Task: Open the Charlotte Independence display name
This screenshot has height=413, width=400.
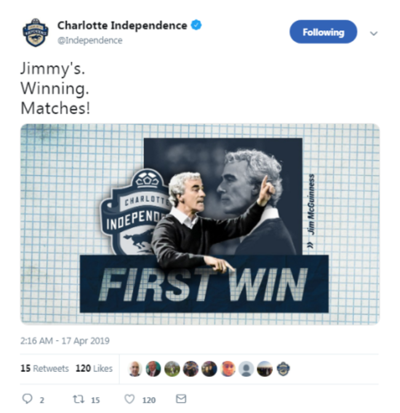Action: click(122, 26)
